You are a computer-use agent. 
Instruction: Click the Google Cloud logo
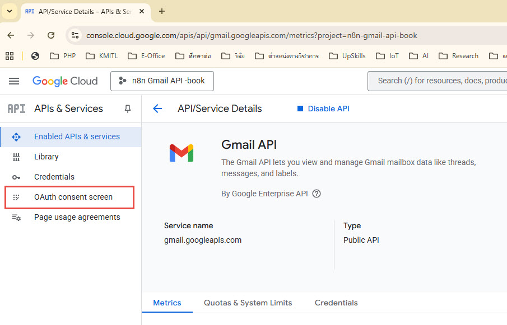tap(65, 81)
